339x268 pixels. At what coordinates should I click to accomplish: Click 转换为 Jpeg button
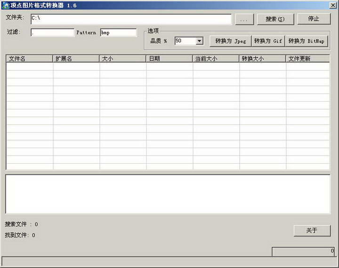pyautogui.click(x=230, y=41)
